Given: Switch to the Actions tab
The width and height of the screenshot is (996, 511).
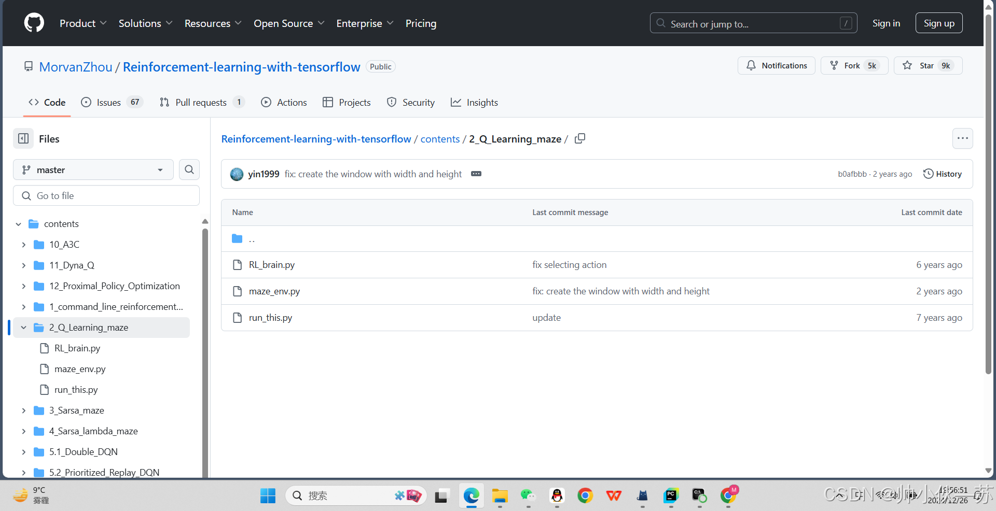Looking at the screenshot, I should (x=284, y=102).
